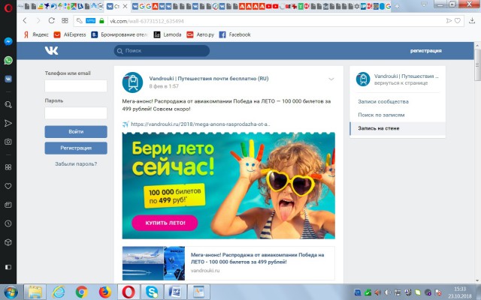Viewport: 481px width, 300px height.
Task: Open Word from the taskbar
Action: tap(175, 292)
